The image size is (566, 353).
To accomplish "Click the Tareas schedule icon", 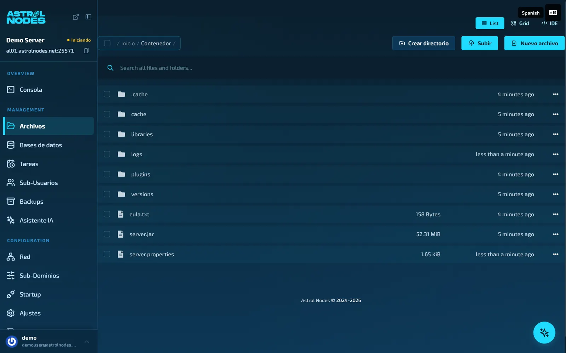I will coord(11,164).
